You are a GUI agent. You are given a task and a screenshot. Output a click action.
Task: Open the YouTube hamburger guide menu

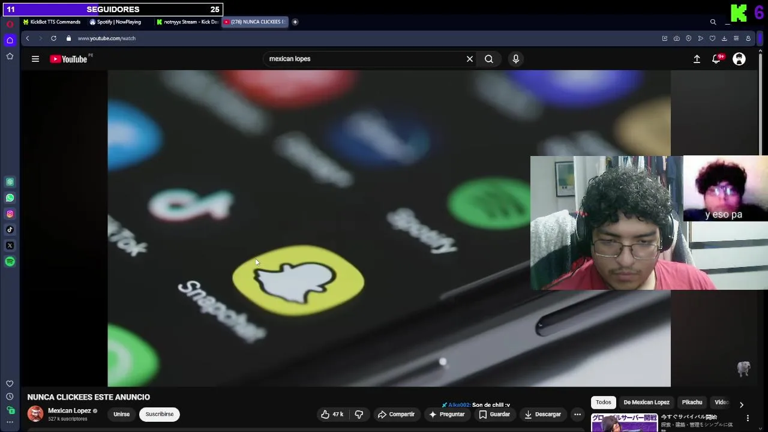35,59
